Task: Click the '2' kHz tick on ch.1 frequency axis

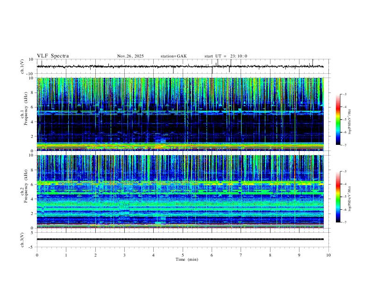Action: (x=33, y=136)
